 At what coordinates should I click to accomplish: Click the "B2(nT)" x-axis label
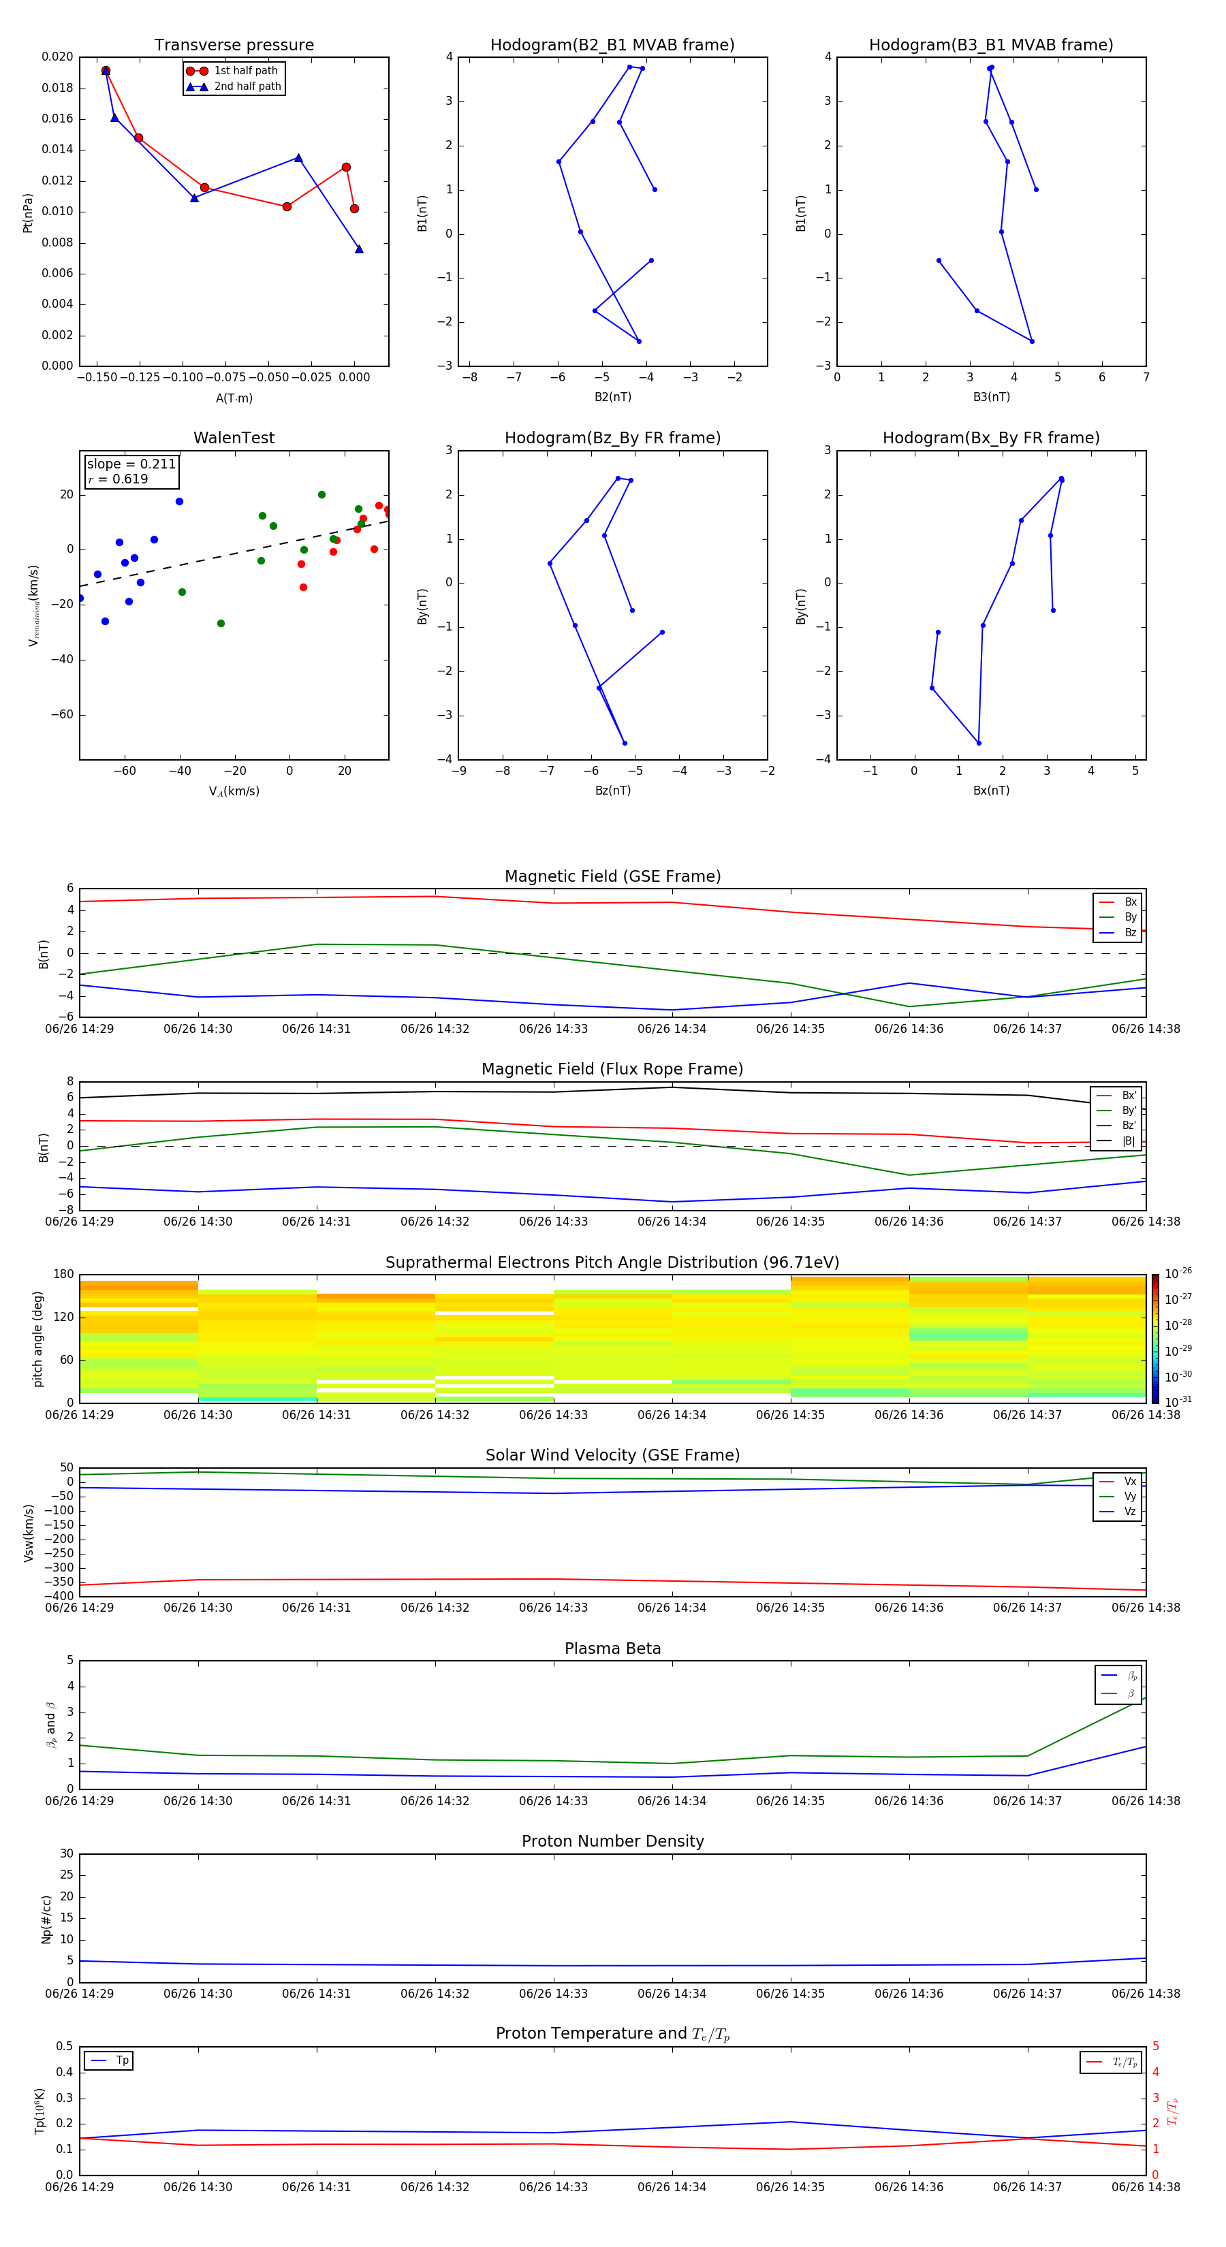(x=612, y=397)
